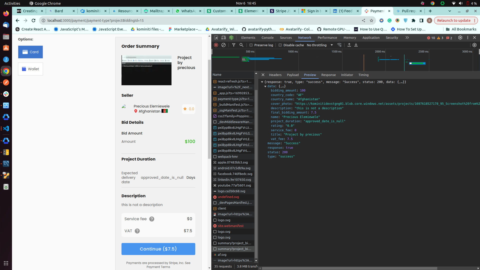Click the DevTools network search magnifier
Image resolution: width=480 pixels, height=270 pixels.
click(241, 45)
